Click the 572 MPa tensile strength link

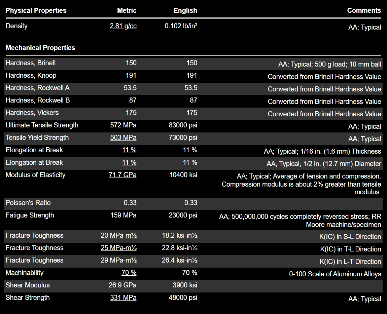pos(123,125)
